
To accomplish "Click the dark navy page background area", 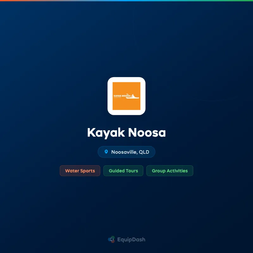I will (x=38, y=209).
